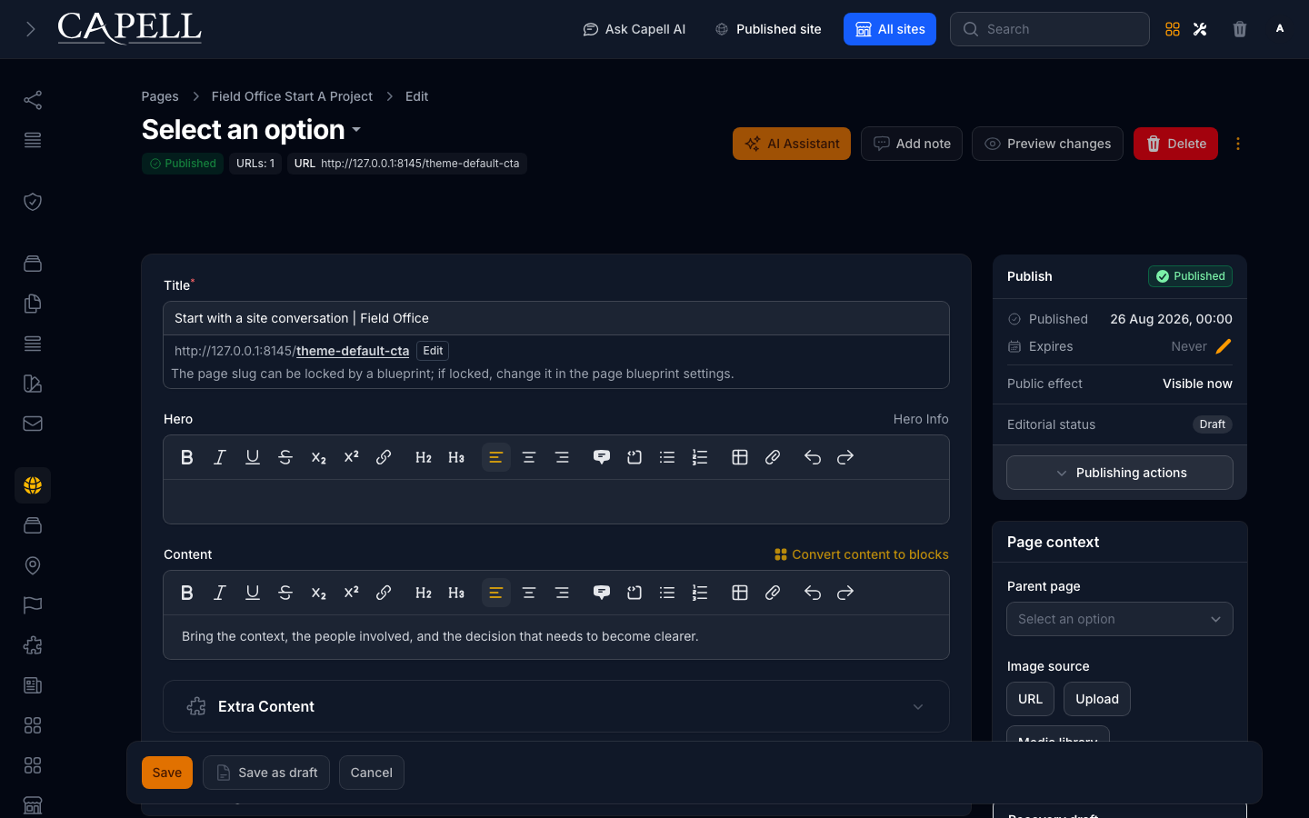The width and height of the screenshot is (1309, 818).
Task: Center align text in the Hero editor
Action: click(x=529, y=457)
